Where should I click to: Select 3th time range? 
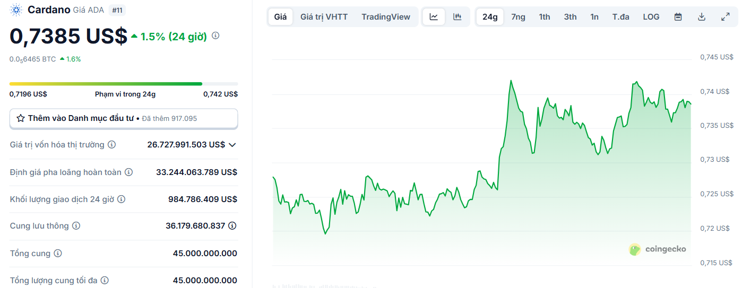[570, 17]
